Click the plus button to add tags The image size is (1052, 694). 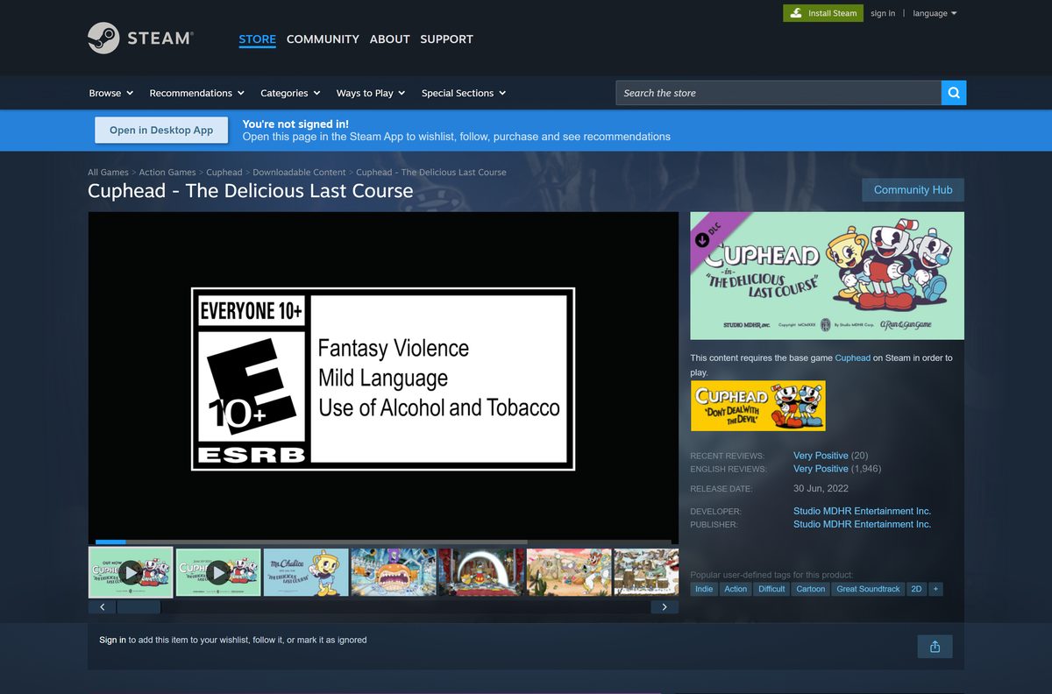936,589
